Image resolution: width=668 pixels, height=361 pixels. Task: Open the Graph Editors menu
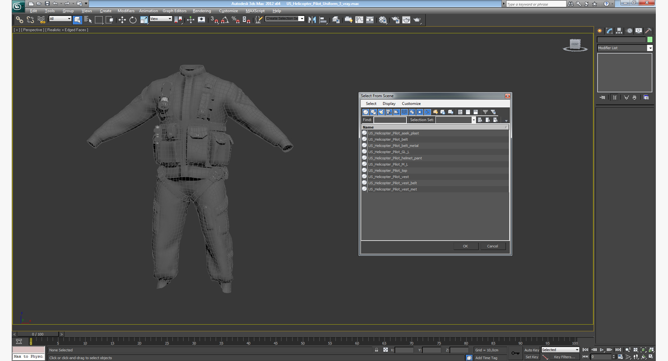pyautogui.click(x=175, y=11)
